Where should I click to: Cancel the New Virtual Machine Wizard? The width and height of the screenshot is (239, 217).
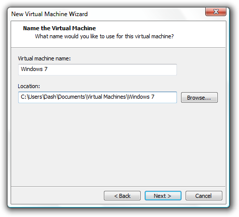[x=204, y=195]
